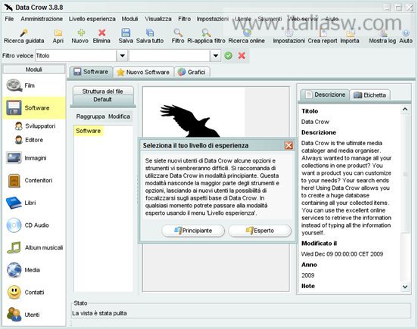418x329 pixels.
Task: Click the Default button
Action: point(103,100)
